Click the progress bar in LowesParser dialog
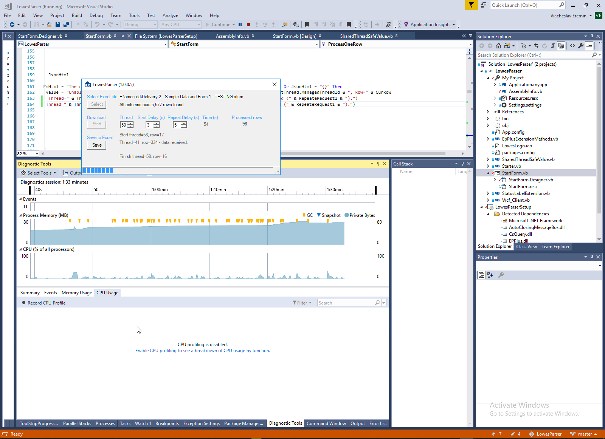 coord(178,170)
